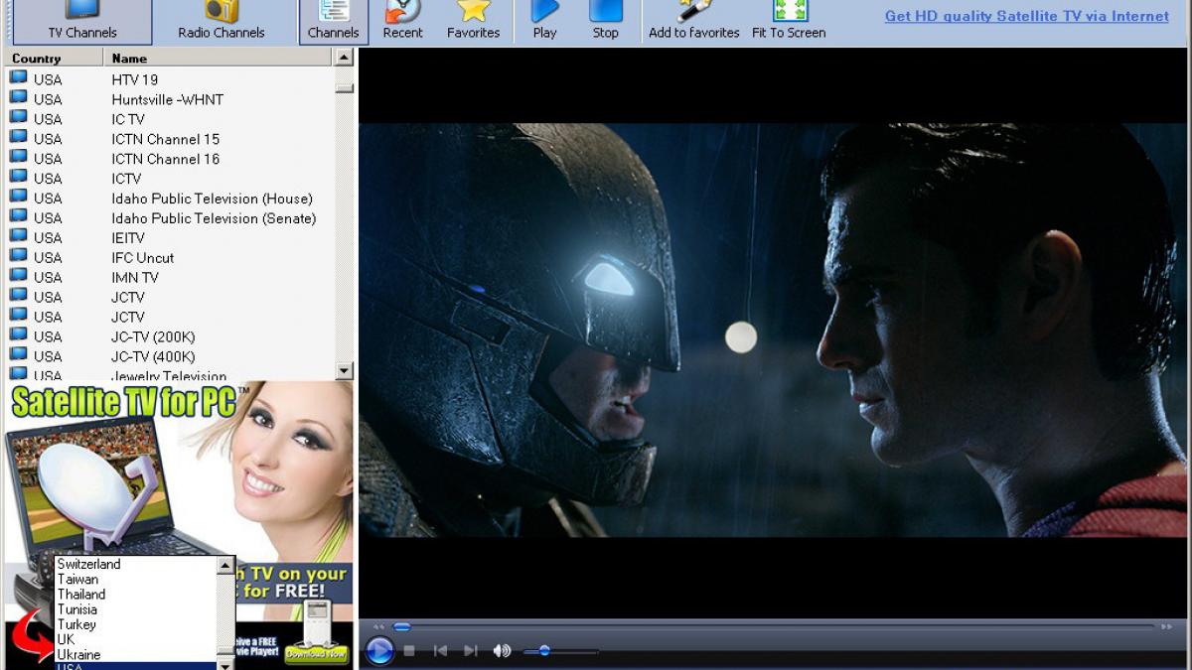Click the player volume slider
Image resolution: width=1192 pixels, height=670 pixels.
click(x=560, y=651)
